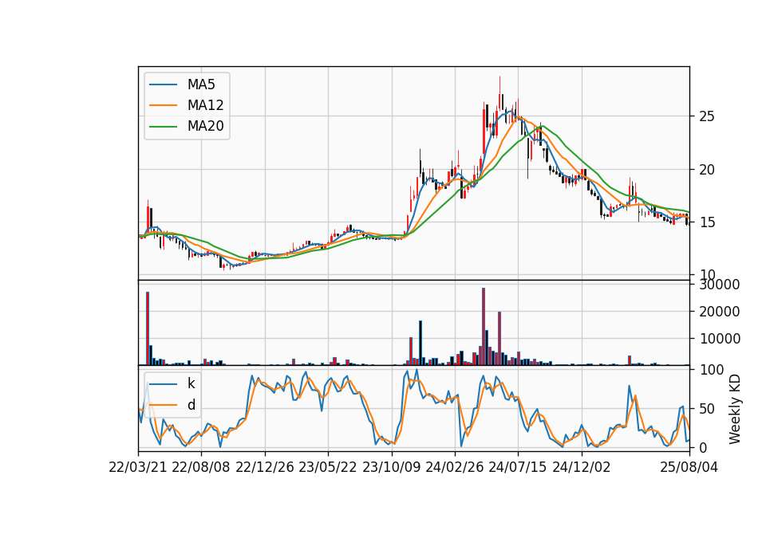
Task: Click the MA5 legend label
Action: [201, 84]
